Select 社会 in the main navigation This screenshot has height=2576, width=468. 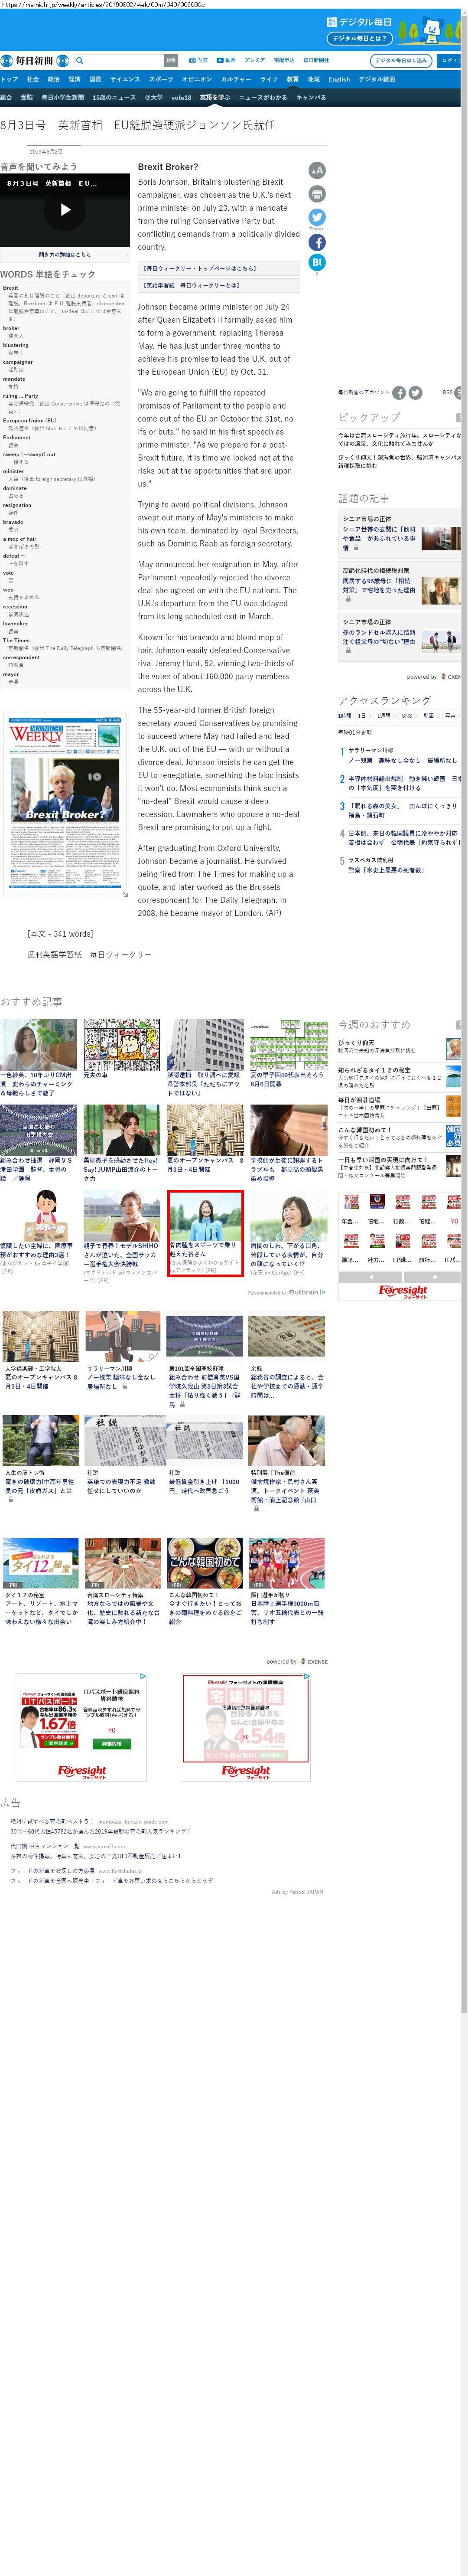[x=33, y=79]
